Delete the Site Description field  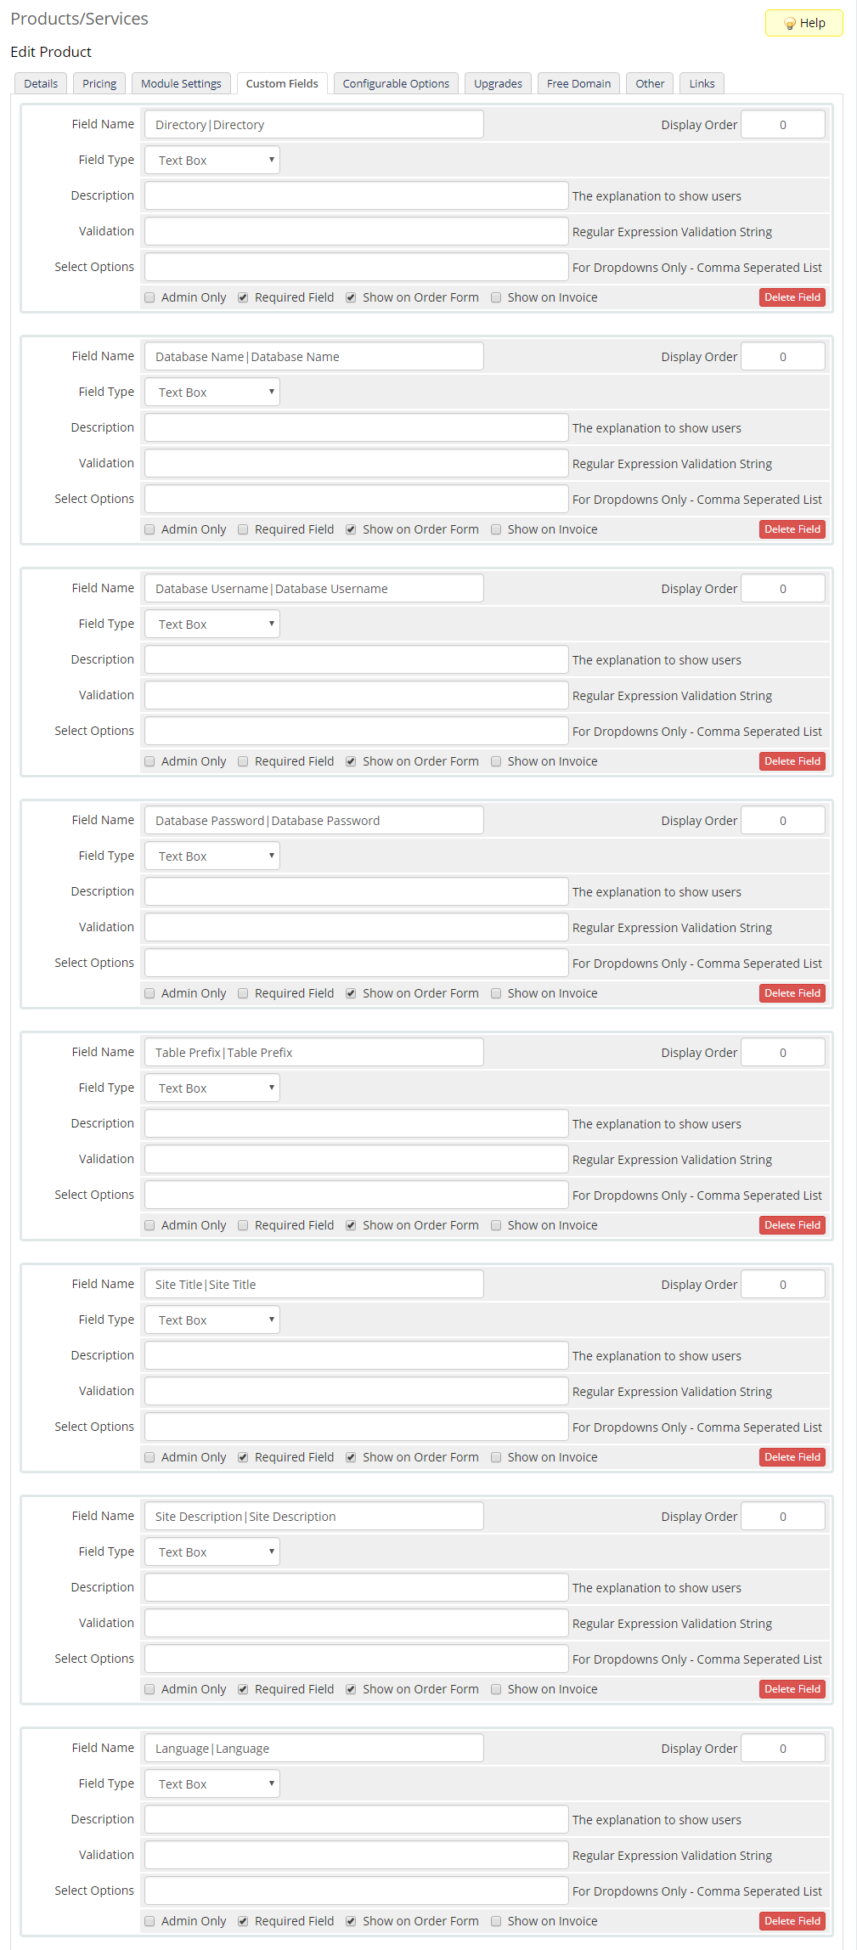[792, 1689]
